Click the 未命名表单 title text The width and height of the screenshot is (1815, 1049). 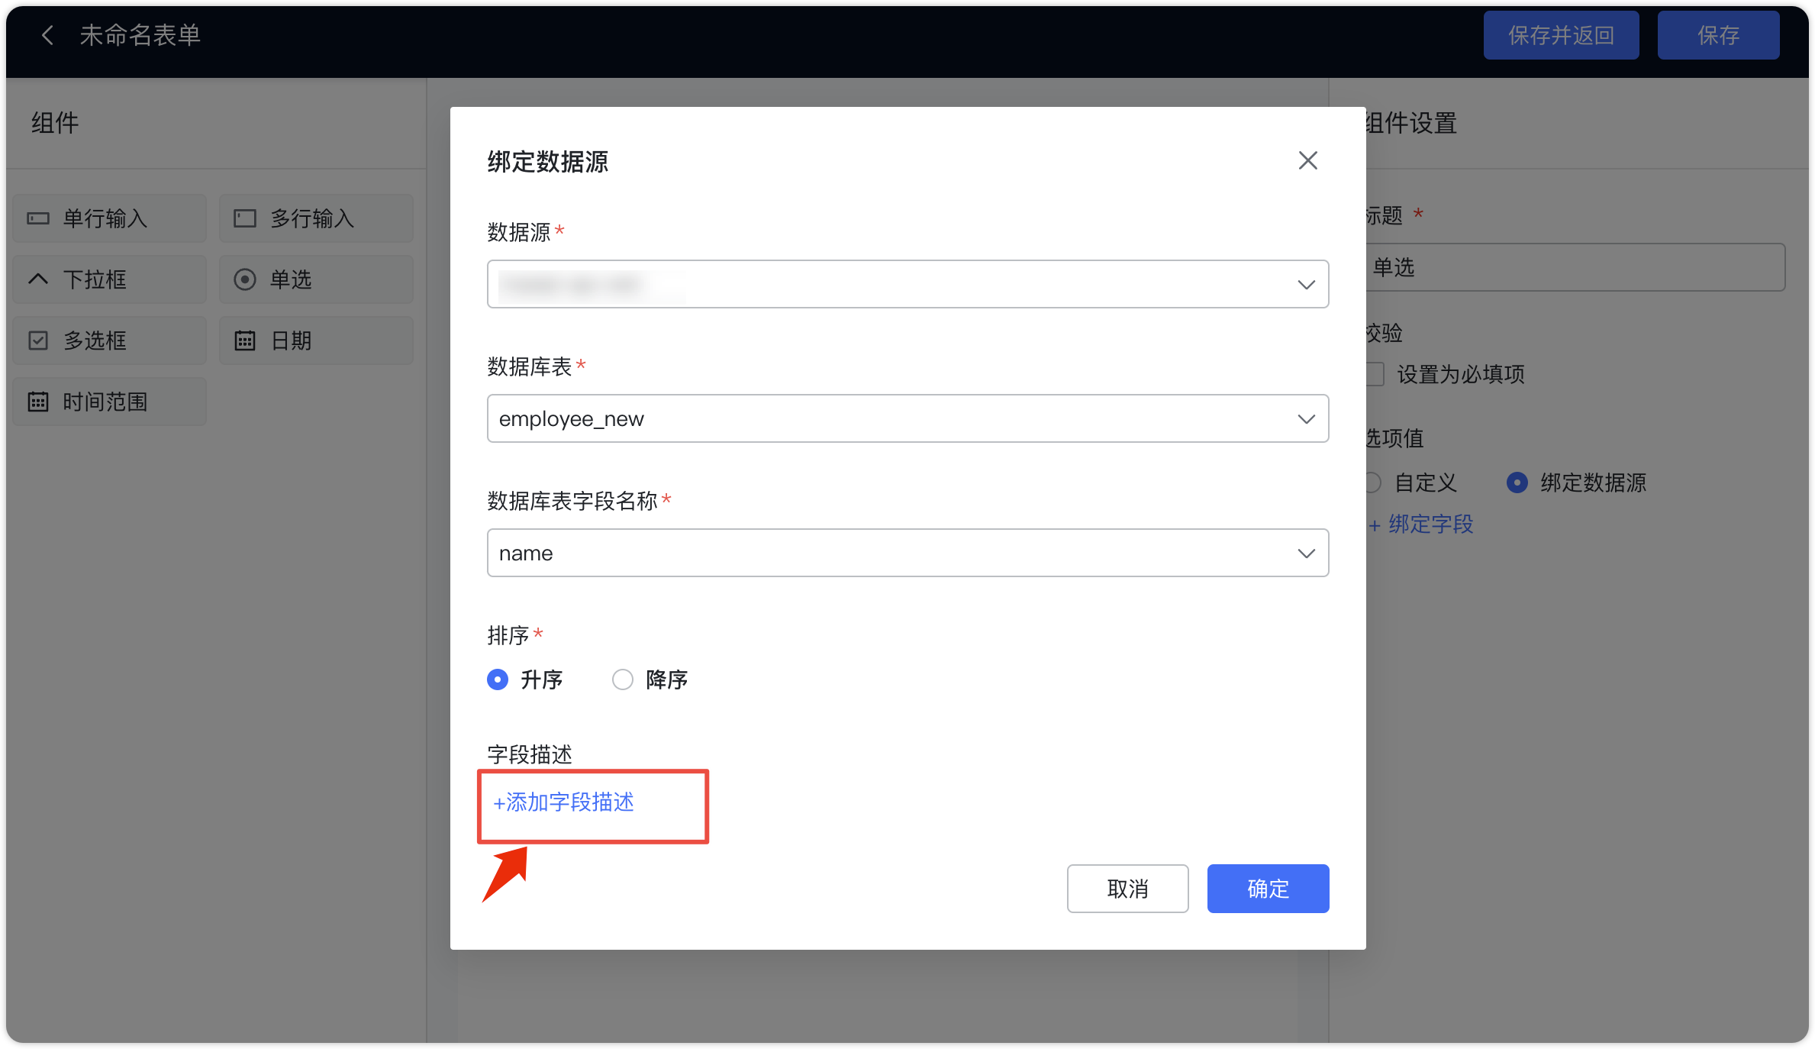(140, 35)
